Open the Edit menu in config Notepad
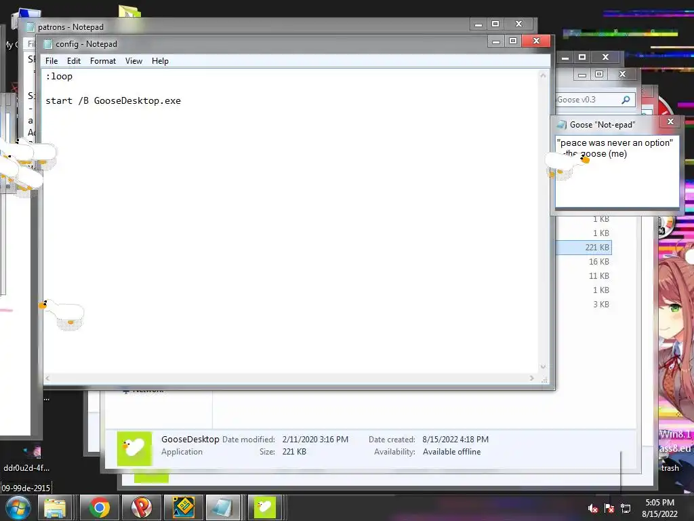The height and width of the screenshot is (521, 694). click(73, 60)
